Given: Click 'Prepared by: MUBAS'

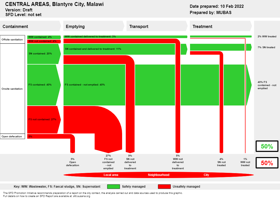Looking at the screenshot, I should pos(211,12).
